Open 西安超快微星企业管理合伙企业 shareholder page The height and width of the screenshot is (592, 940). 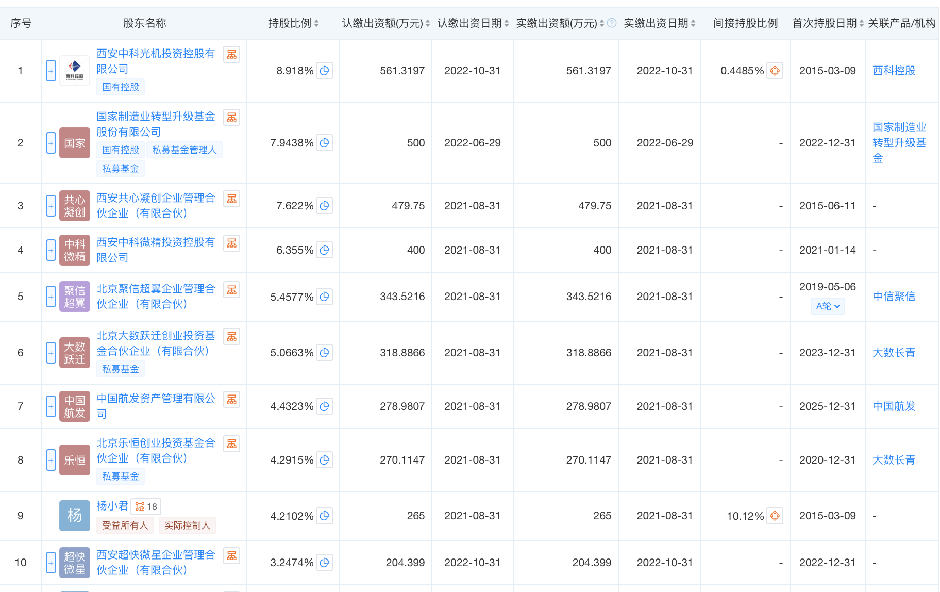[x=156, y=563]
